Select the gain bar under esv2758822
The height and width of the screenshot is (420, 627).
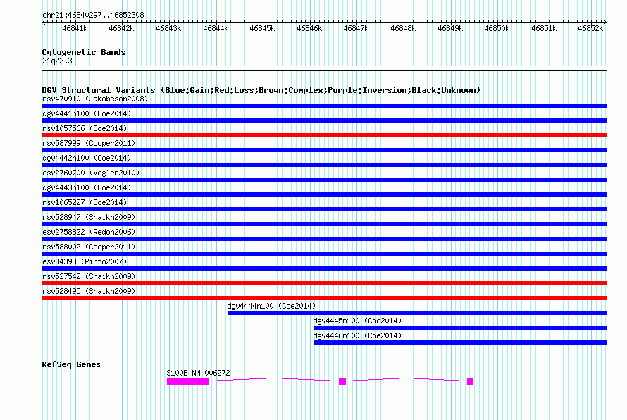click(x=324, y=239)
